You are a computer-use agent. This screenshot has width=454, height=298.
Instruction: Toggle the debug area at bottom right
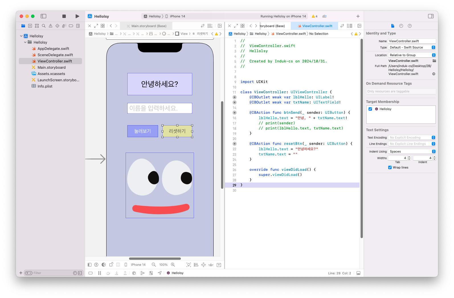(x=358, y=273)
